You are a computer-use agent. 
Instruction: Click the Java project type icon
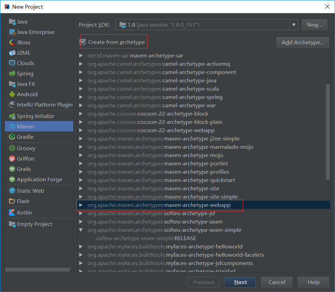(12, 22)
